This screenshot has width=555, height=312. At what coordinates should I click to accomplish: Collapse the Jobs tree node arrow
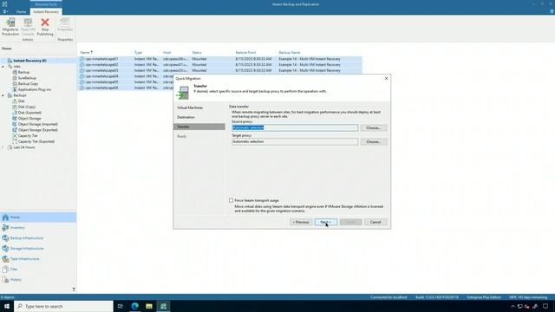pyautogui.click(x=3, y=67)
